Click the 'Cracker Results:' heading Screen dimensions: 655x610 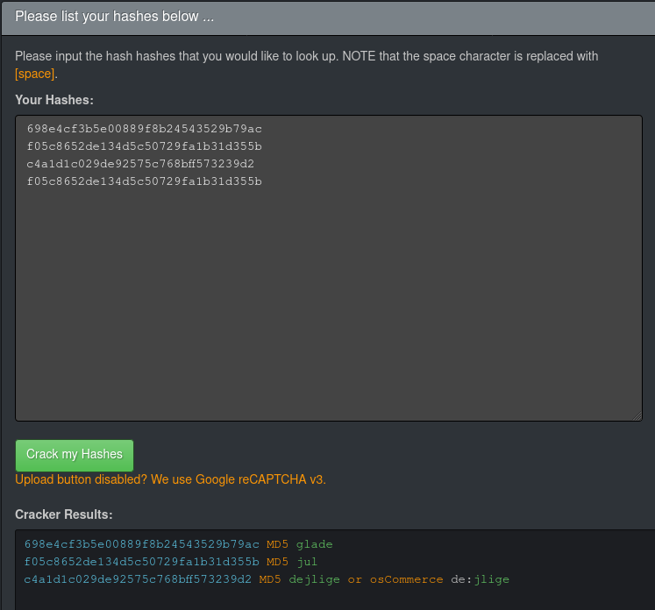click(x=64, y=514)
